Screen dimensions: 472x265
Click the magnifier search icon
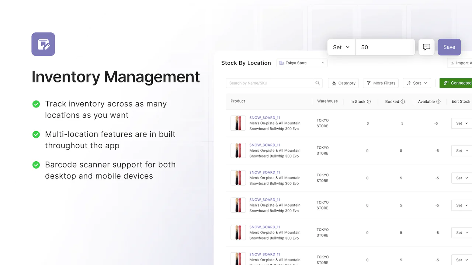(x=317, y=83)
